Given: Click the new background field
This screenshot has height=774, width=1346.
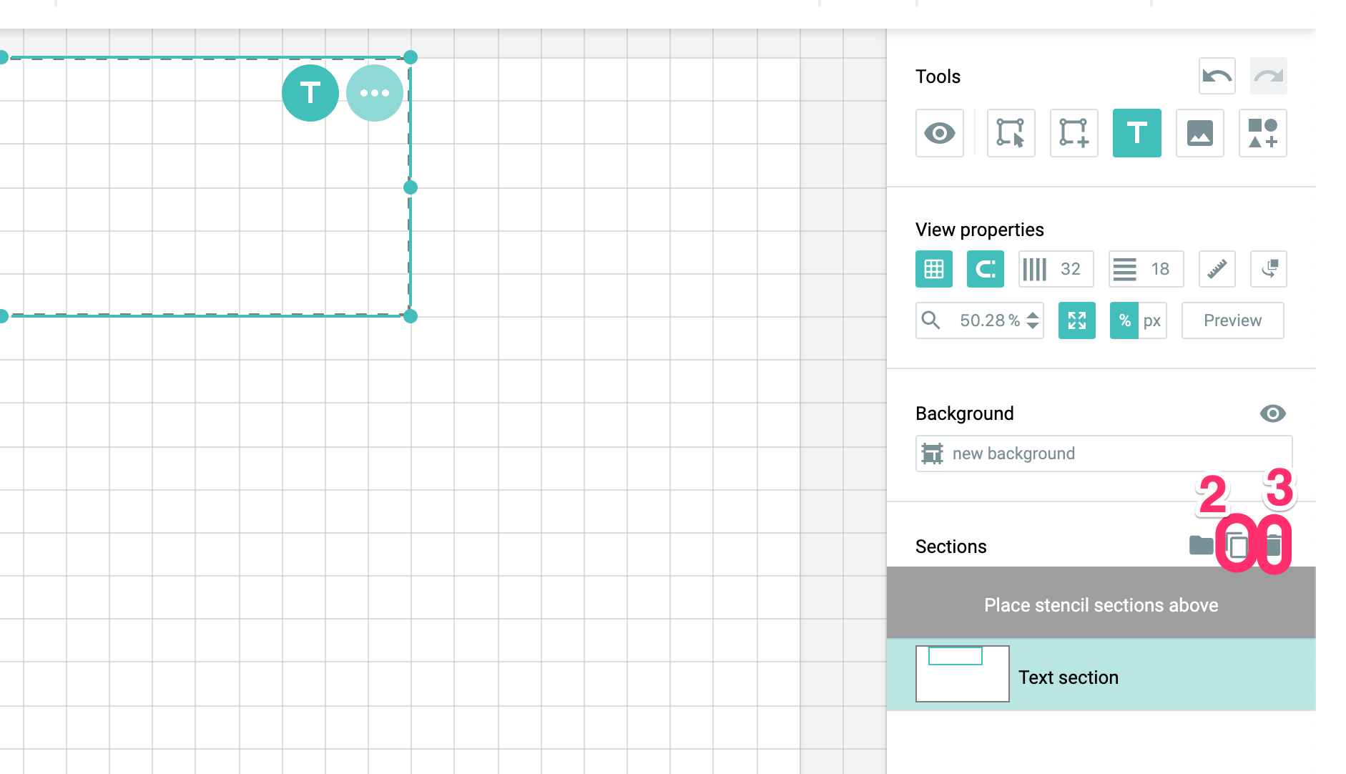Looking at the screenshot, I should (x=1104, y=454).
